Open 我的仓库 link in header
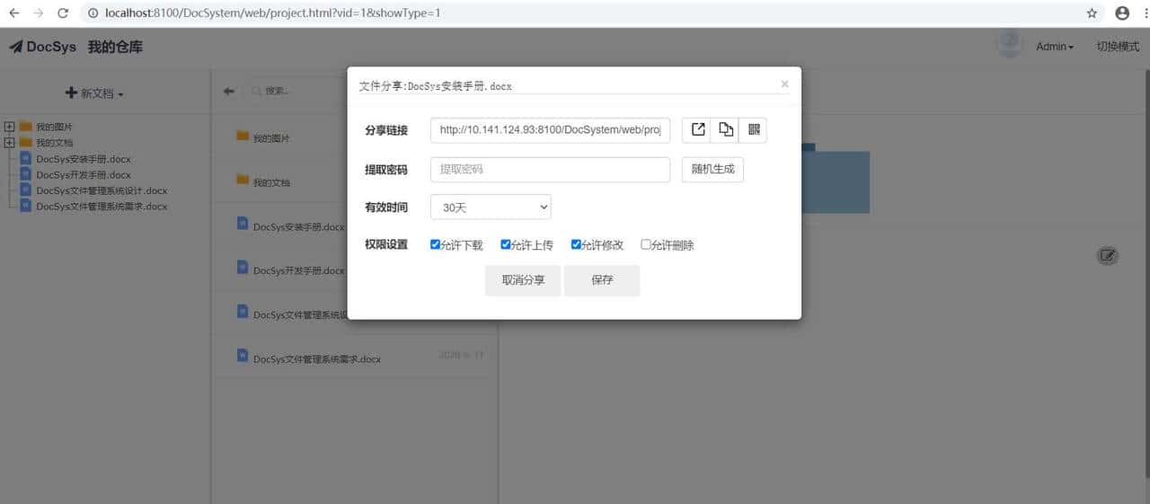 (115, 47)
